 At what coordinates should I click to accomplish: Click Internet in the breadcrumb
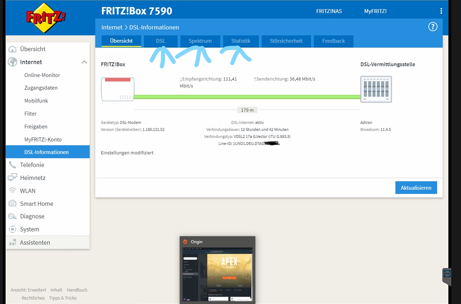coord(112,27)
